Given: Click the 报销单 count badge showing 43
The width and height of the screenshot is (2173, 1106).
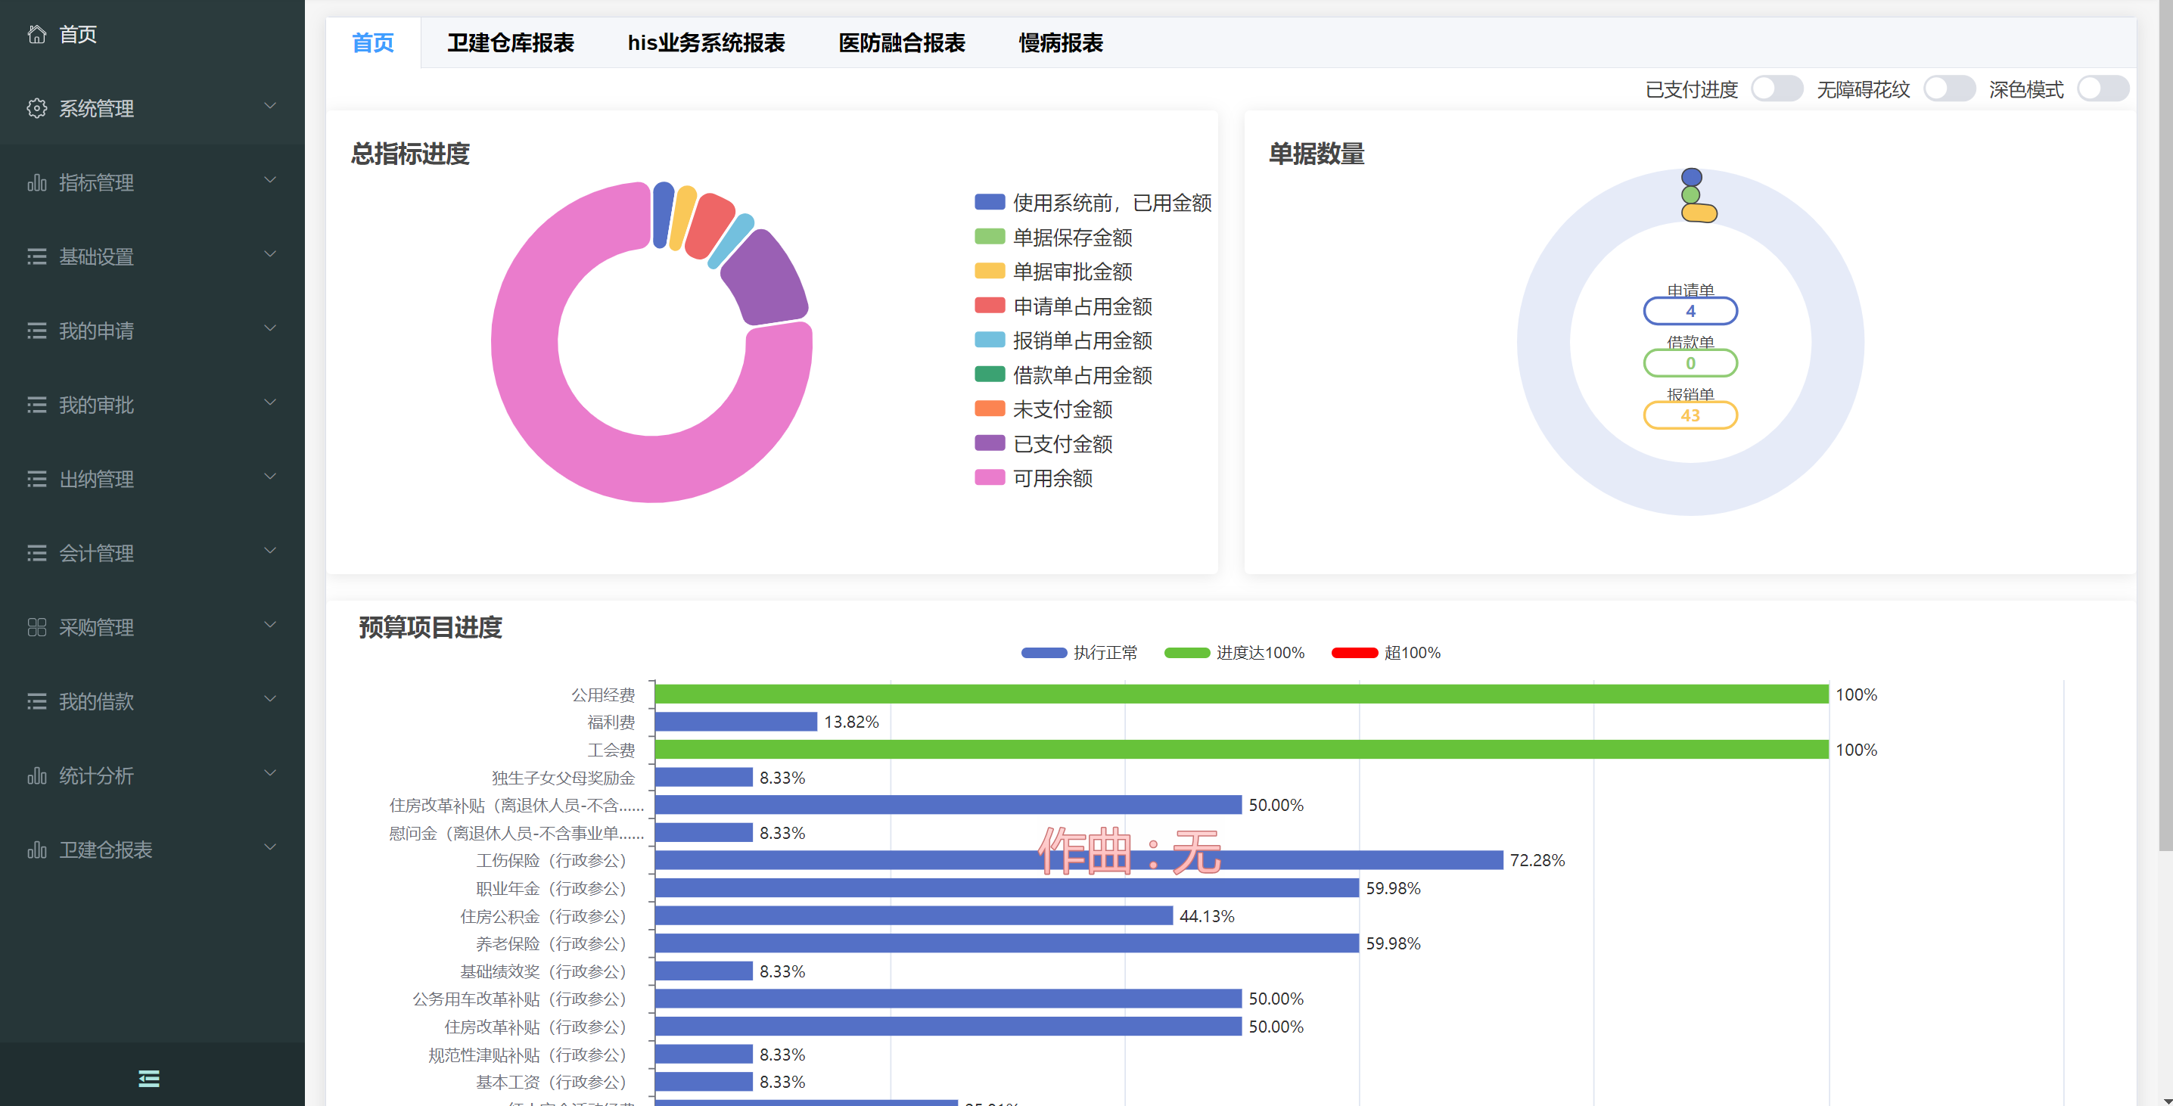Looking at the screenshot, I should click(x=1690, y=416).
